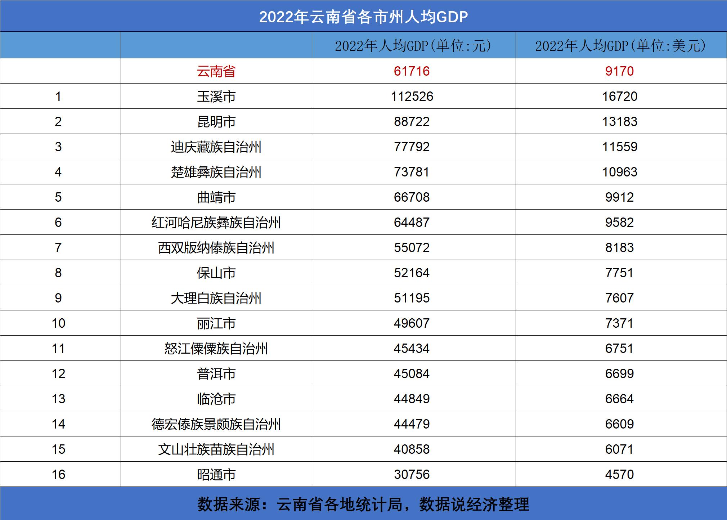Click the 怒江傈僳族自治州 cell
Image resolution: width=727 pixels, height=520 pixels.
(x=216, y=349)
